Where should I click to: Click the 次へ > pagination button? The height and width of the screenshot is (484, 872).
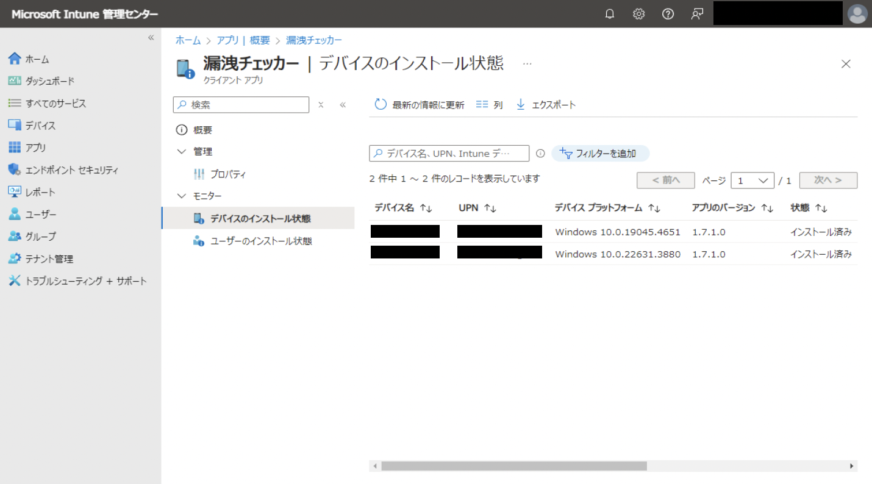coord(828,180)
